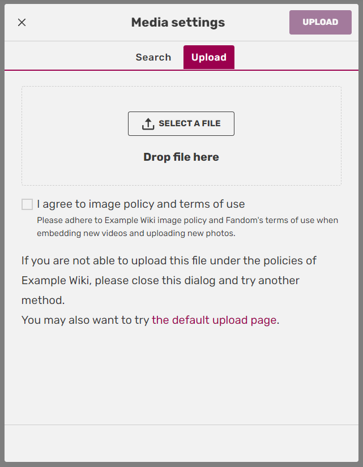The image size is (363, 467).
Task: Close the Media settings dialog
Action: (22, 23)
